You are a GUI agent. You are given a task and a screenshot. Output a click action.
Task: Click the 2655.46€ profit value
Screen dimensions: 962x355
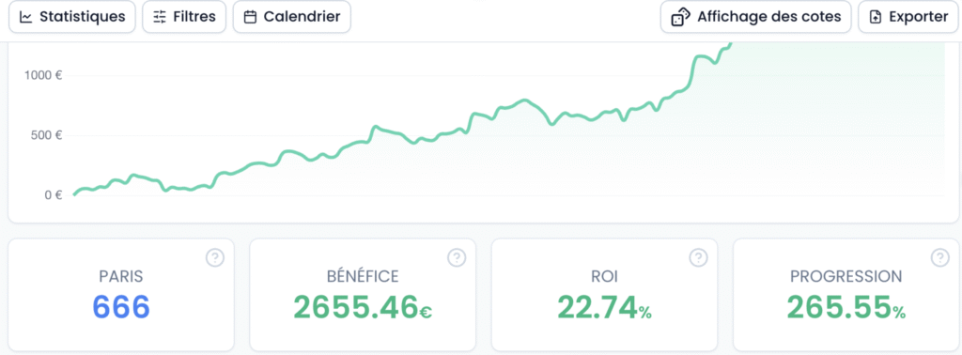click(x=363, y=307)
